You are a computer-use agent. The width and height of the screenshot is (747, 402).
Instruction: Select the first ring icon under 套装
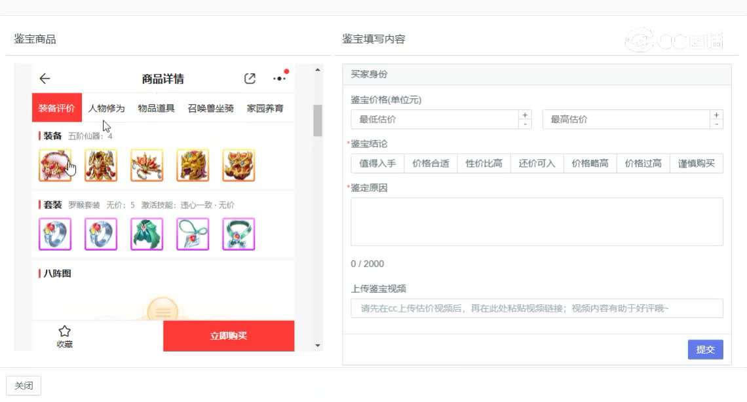pos(55,234)
